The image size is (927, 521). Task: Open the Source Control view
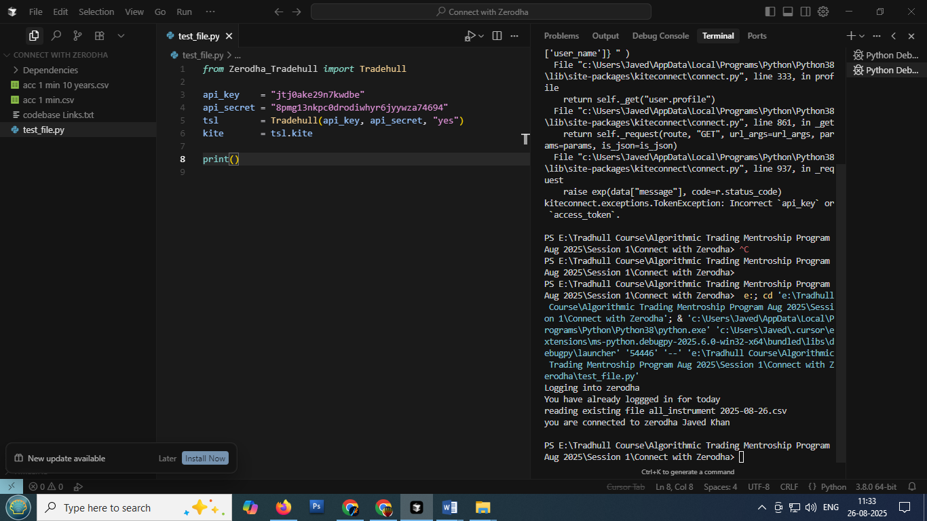(77, 36)
